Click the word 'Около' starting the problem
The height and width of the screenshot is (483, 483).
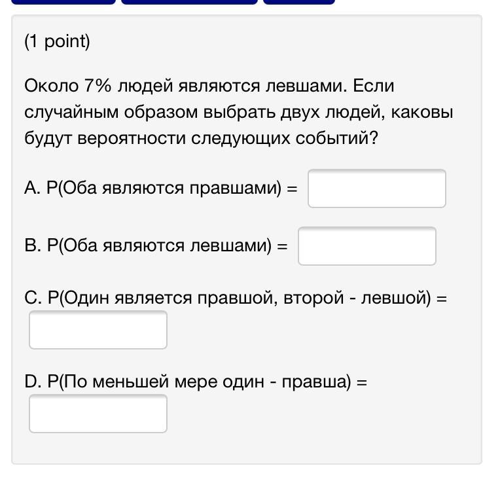pyautogui.click(x=52, y=86)
